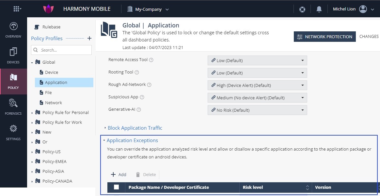Click the Delete trash icon
The image size is (380, 196).
pyautogui.click(x=138, y=174)
